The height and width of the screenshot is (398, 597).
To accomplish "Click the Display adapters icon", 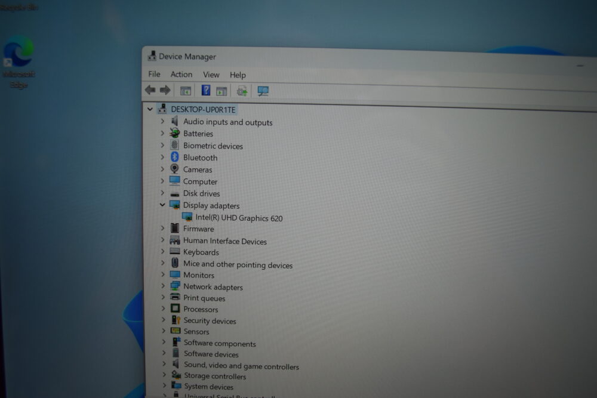I will point(175,205).
